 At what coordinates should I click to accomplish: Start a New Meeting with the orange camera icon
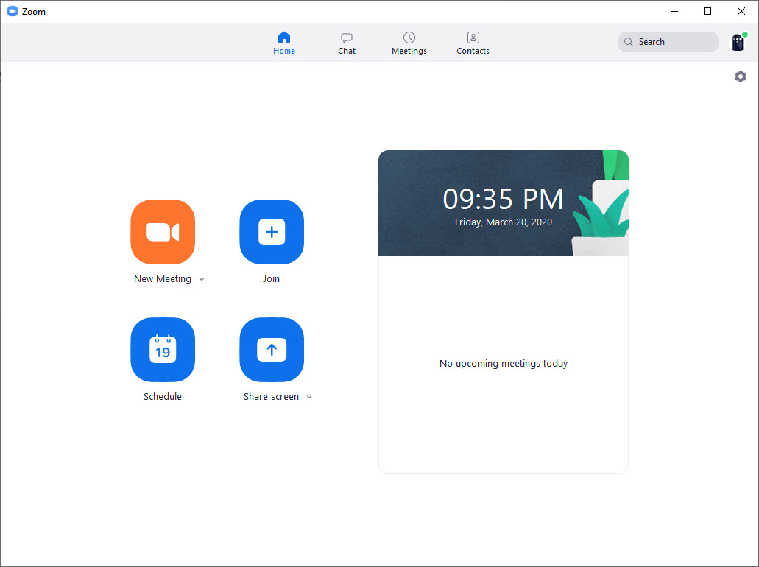click(x=163, y=232)
